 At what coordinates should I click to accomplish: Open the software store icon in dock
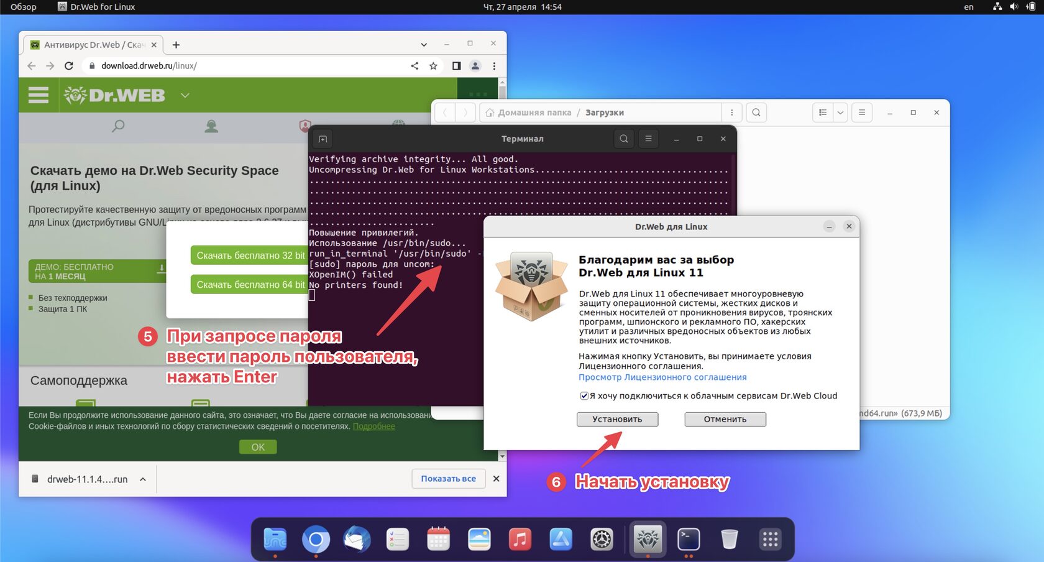(x=561, y=539)
